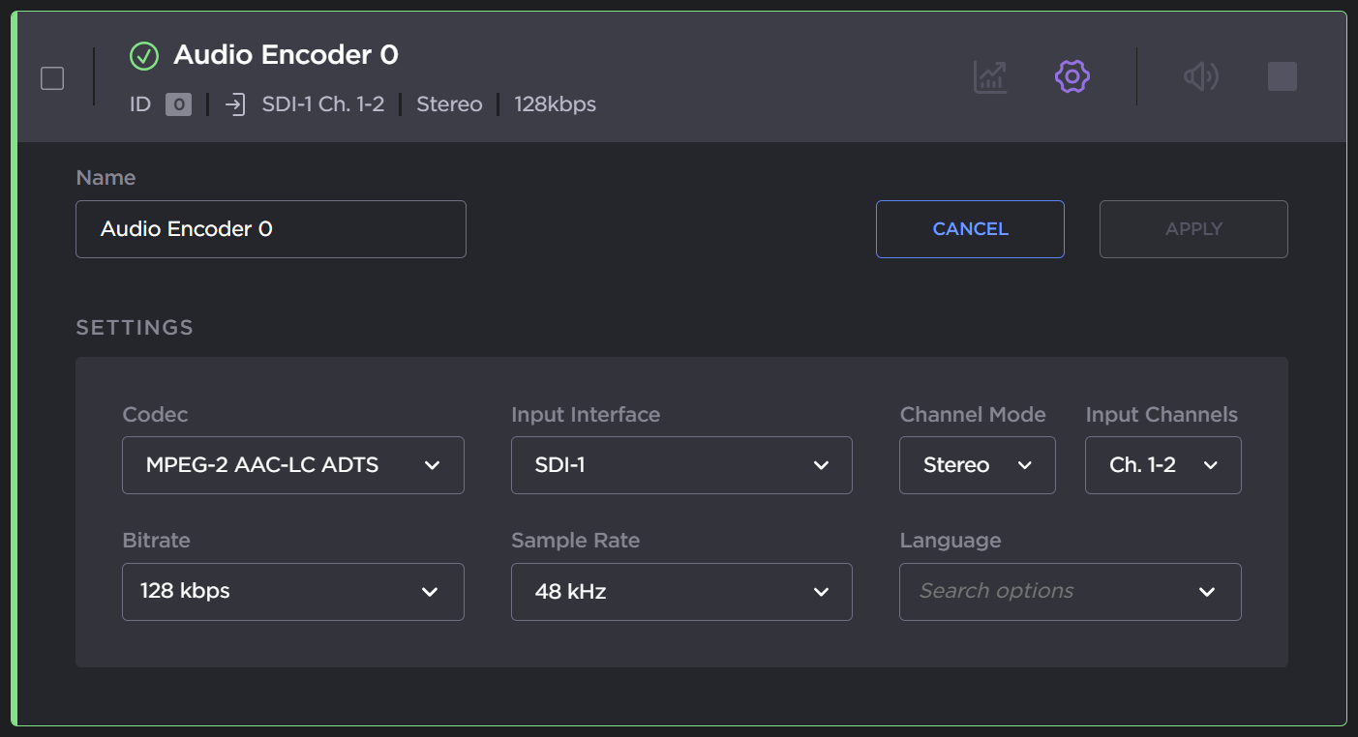Click the APPLY button
1358x737 pixels.
coord(1193,229)
